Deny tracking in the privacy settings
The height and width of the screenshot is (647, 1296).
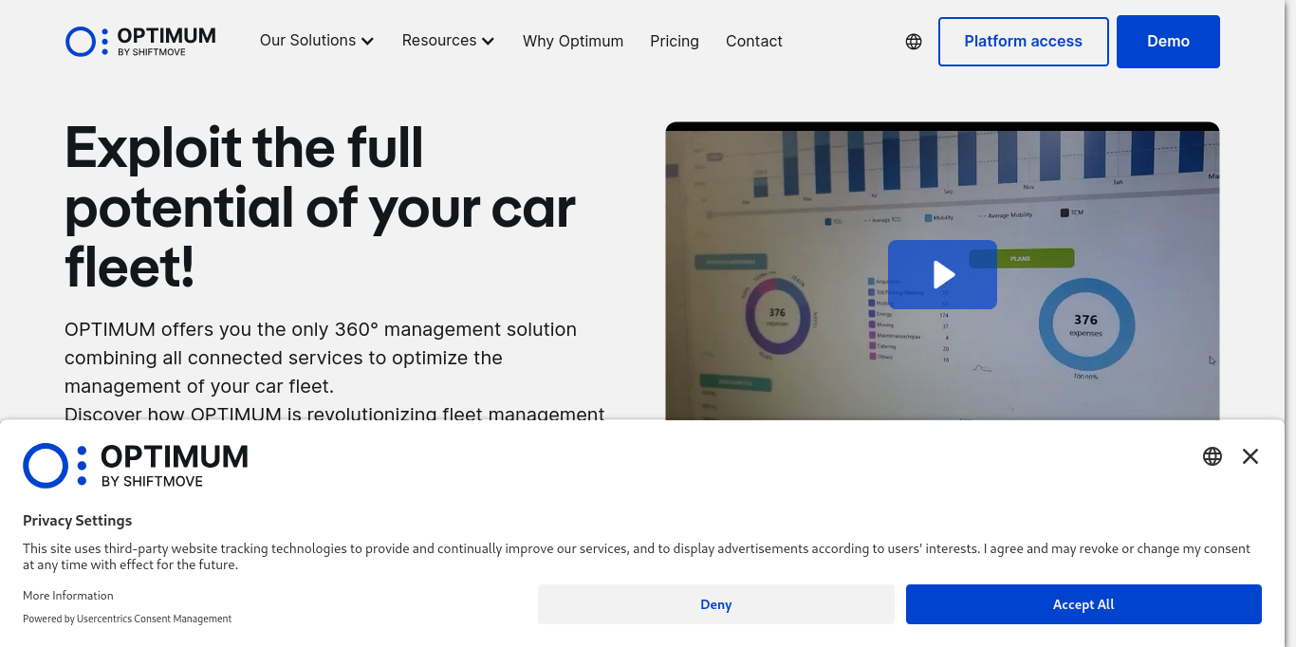coord(715,604)
